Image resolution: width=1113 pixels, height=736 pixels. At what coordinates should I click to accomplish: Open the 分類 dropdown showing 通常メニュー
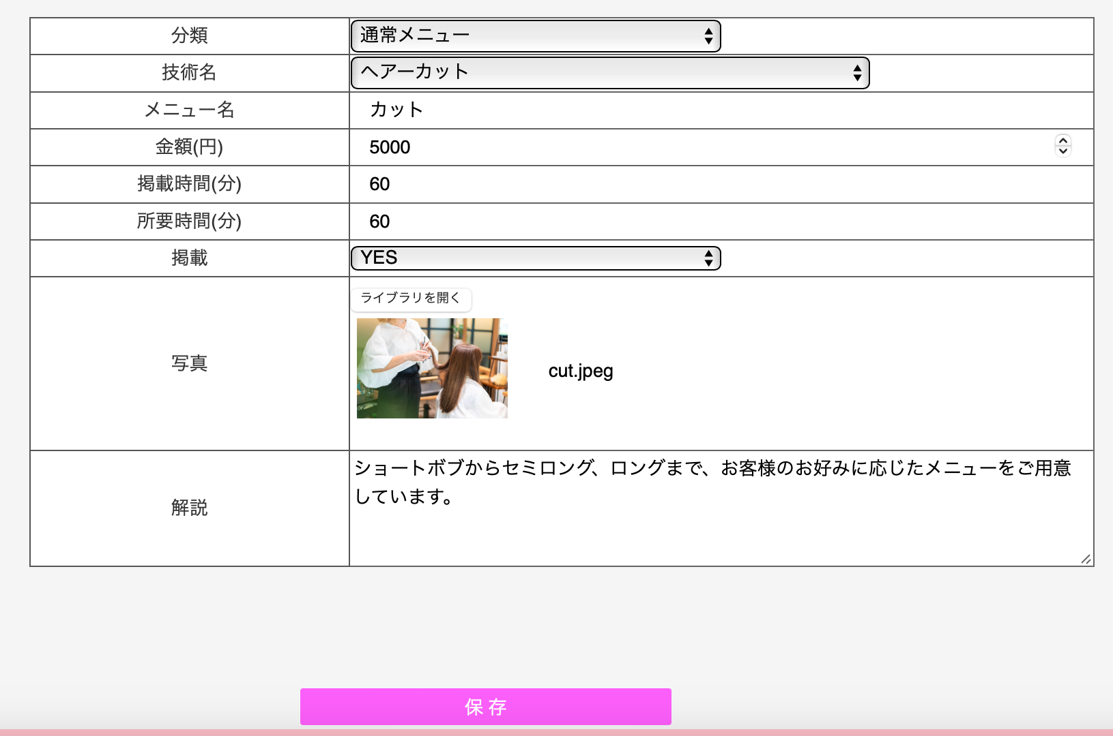535,36
